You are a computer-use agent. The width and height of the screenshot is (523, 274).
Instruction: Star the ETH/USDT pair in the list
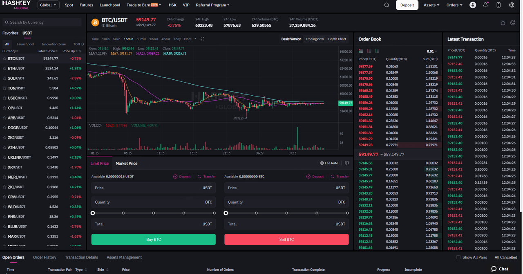[x=5, y=68]
